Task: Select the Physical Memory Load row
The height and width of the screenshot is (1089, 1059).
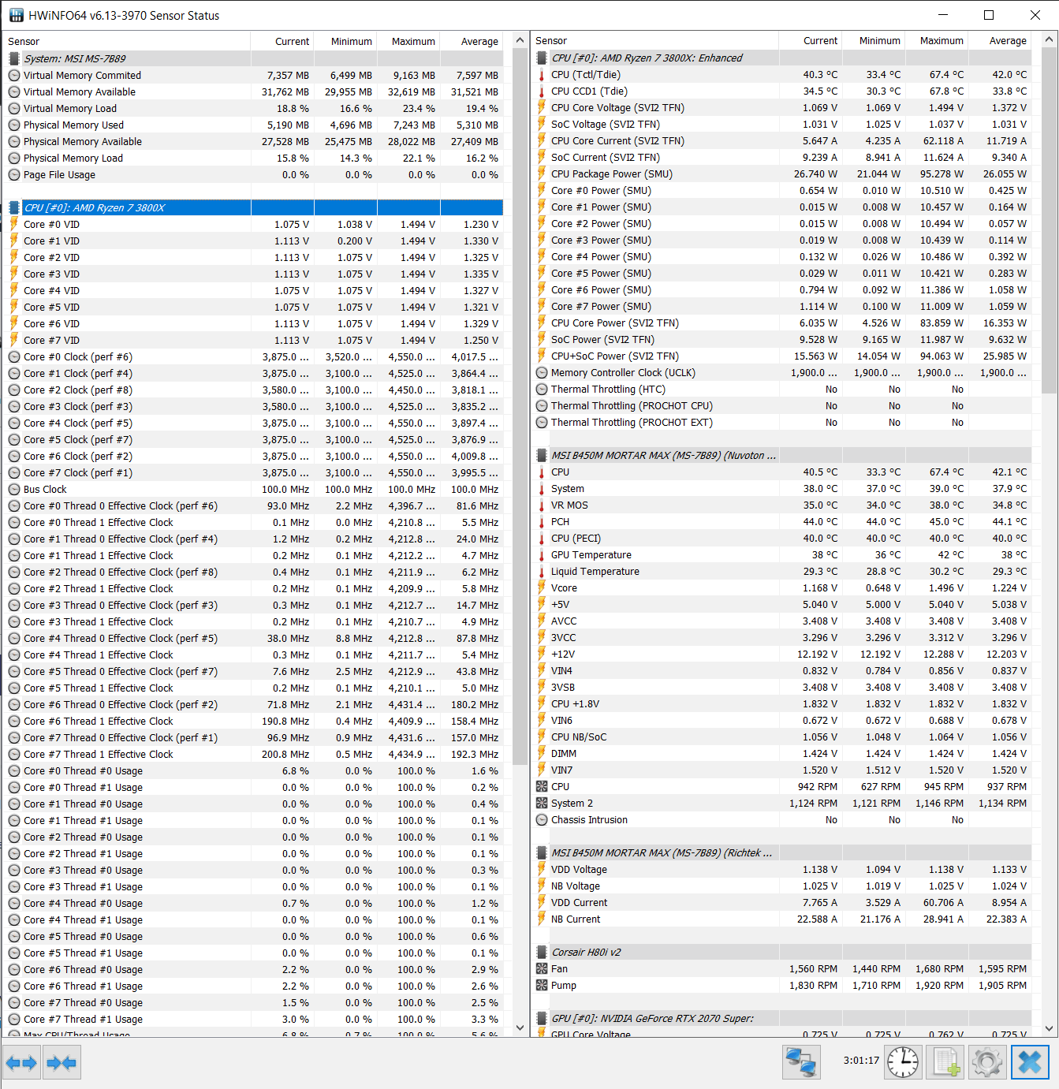Action: 253,158
